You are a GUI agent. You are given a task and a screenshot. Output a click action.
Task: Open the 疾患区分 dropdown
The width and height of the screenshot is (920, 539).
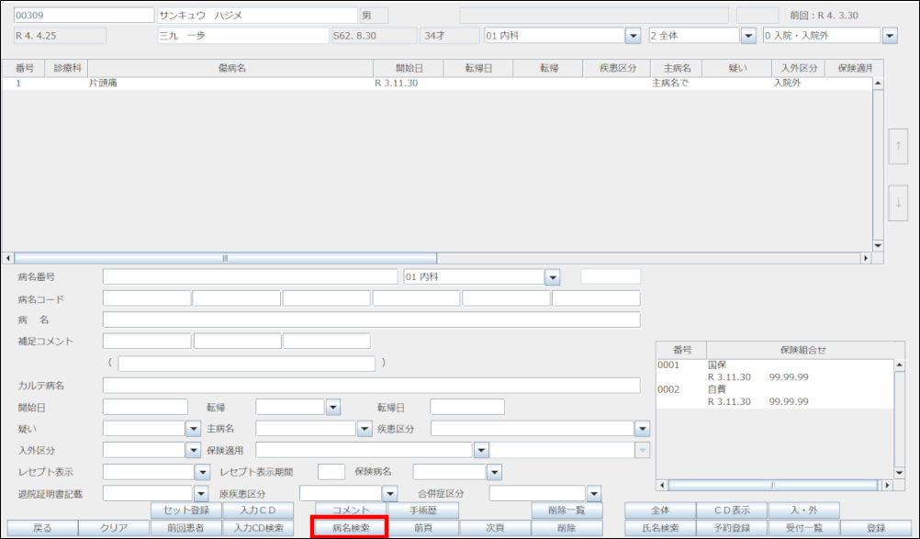tap(642, 429)
